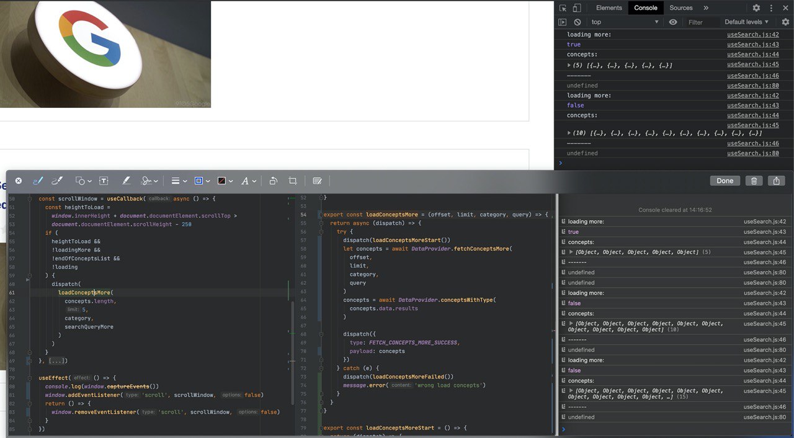Click the clear console icon
This screenshot has height=438, width=794.
[578, 22]
